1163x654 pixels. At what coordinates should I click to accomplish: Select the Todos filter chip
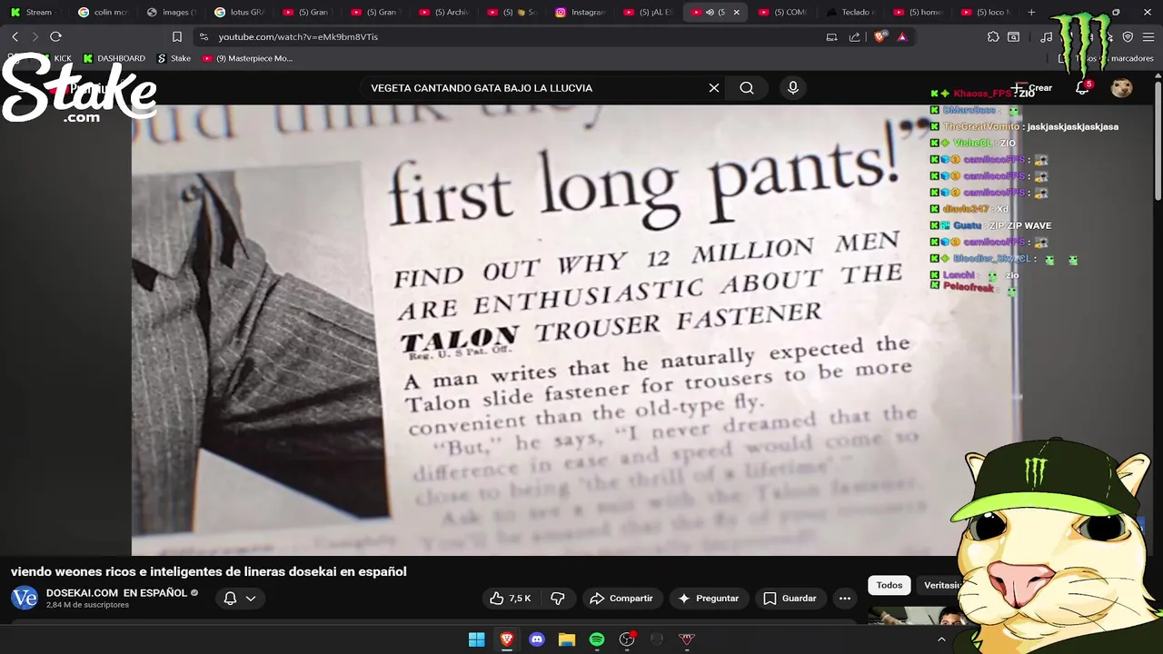click(890, 586)
